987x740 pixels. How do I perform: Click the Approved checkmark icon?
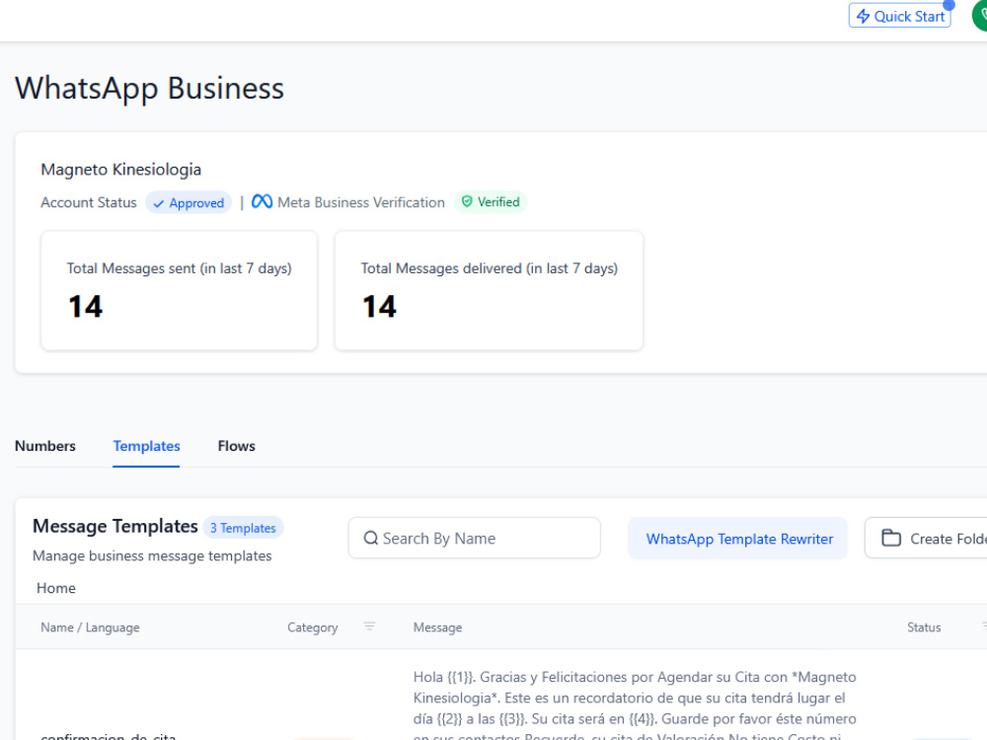point(159,203)
